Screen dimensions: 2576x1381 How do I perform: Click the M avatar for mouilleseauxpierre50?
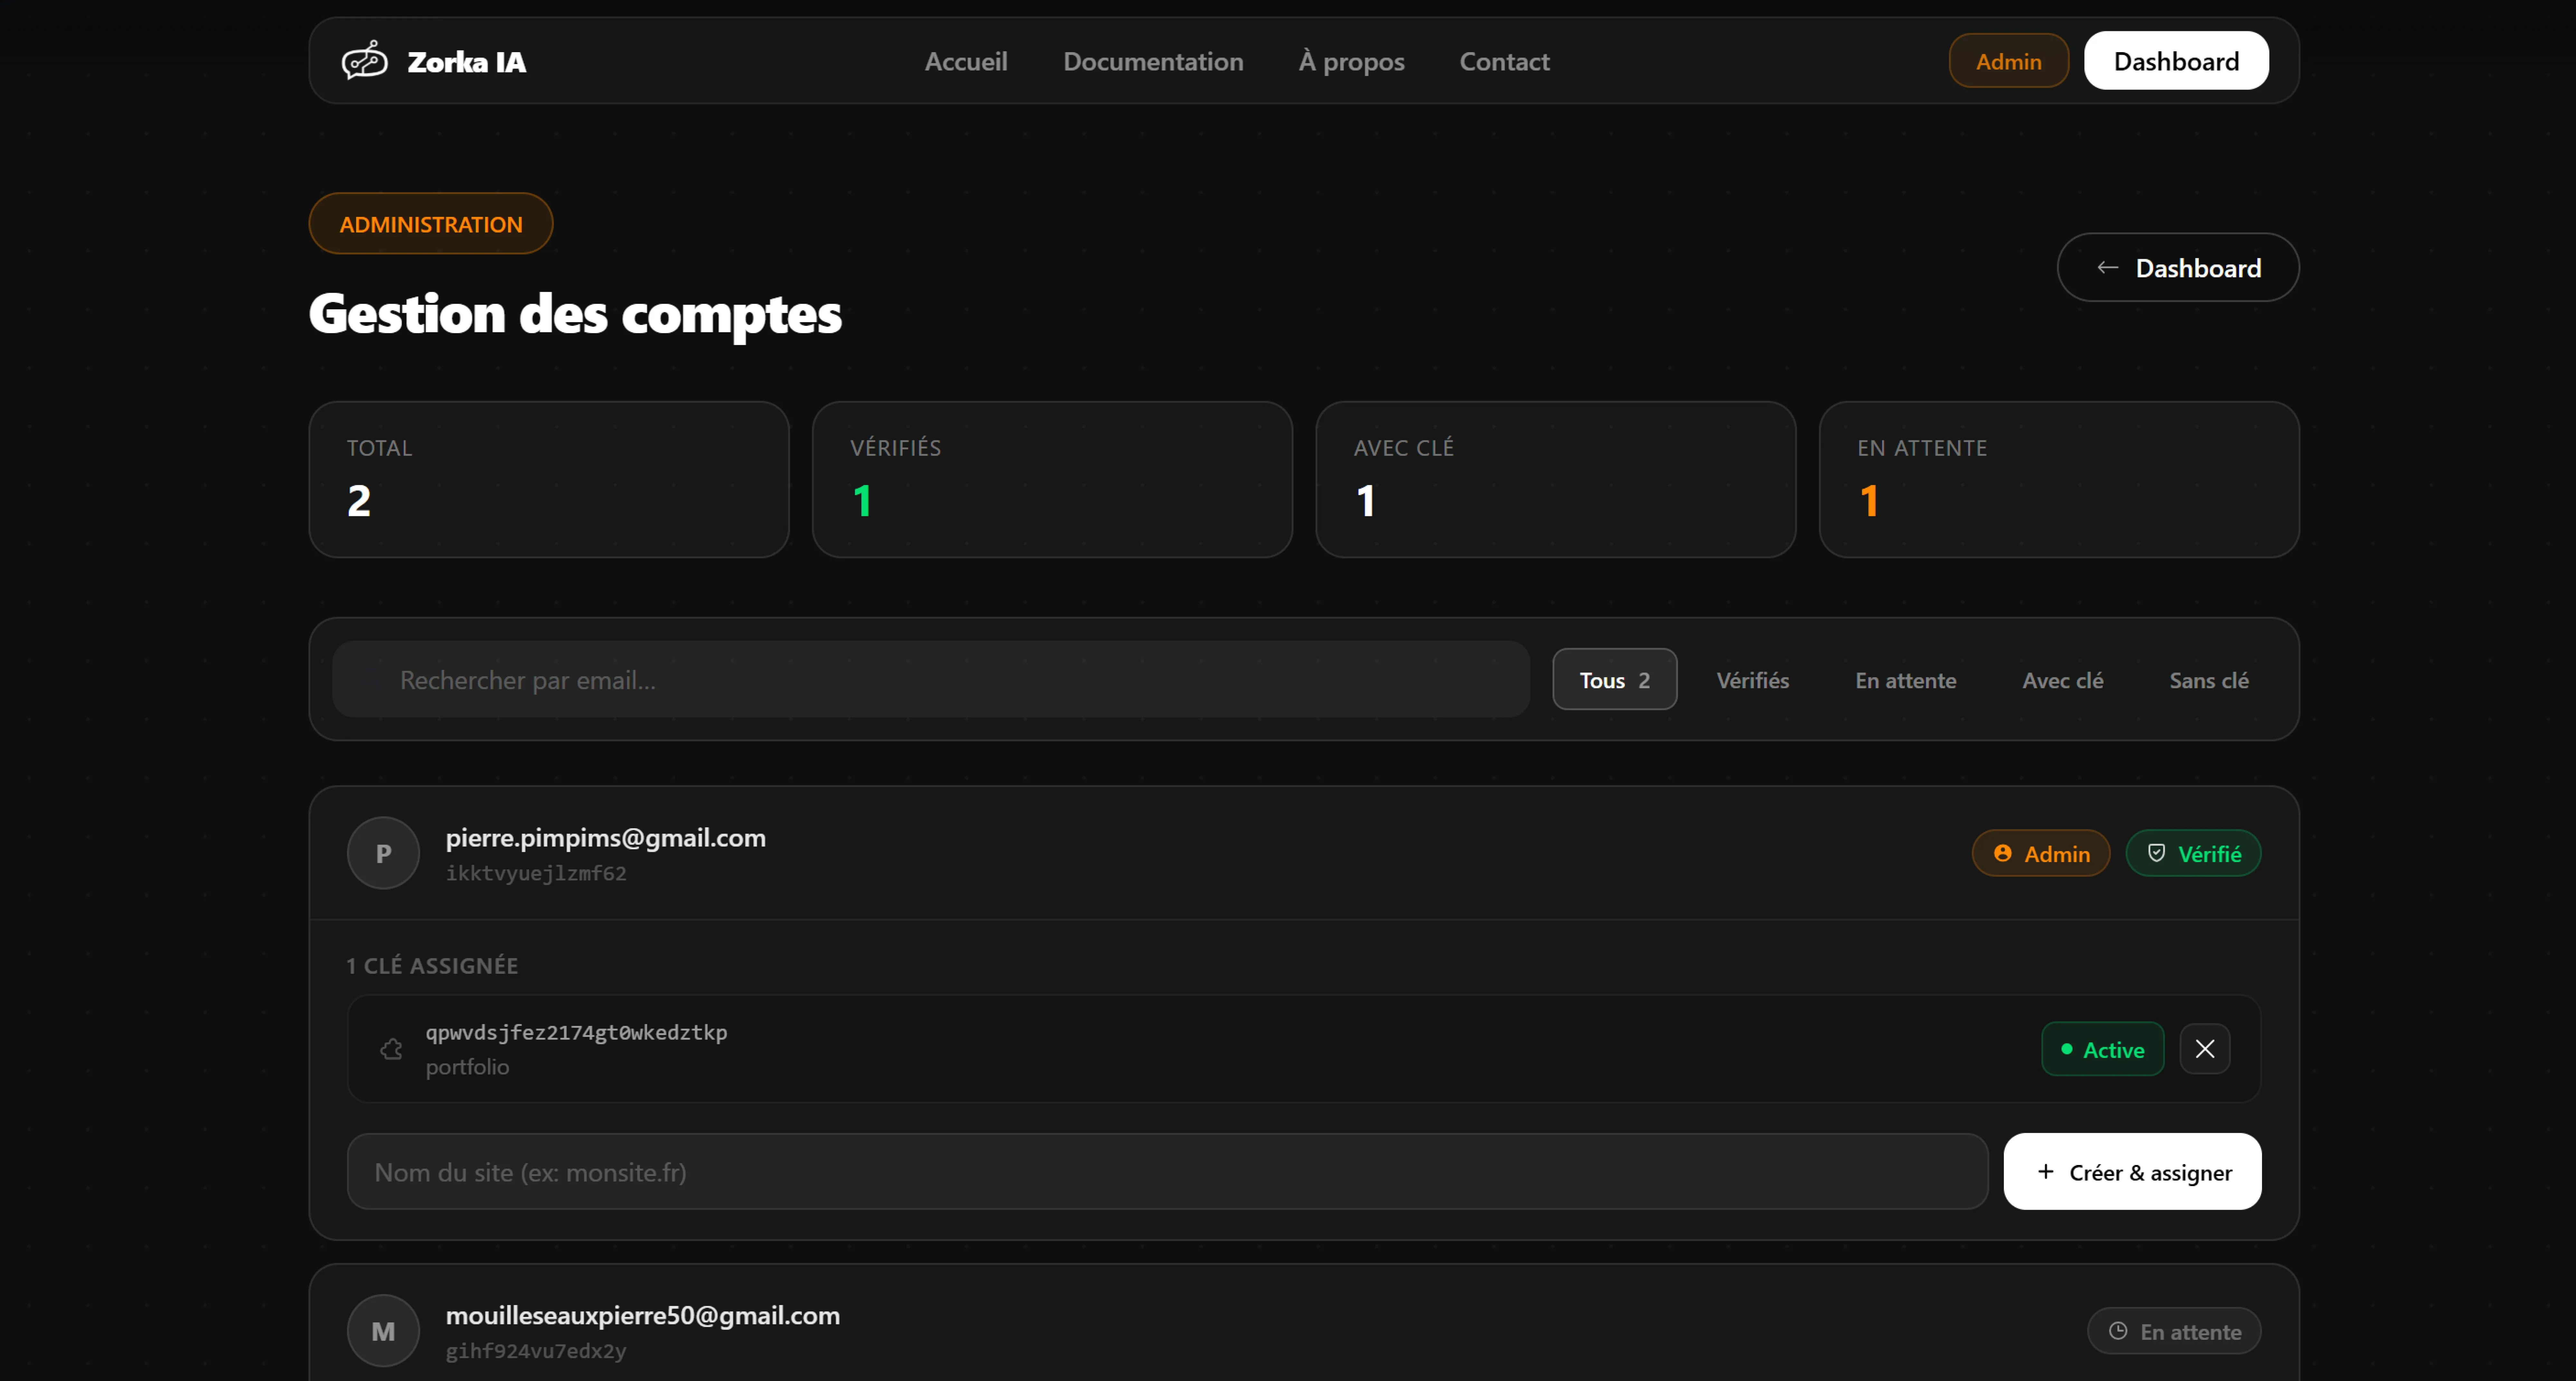pos(383,1331)
